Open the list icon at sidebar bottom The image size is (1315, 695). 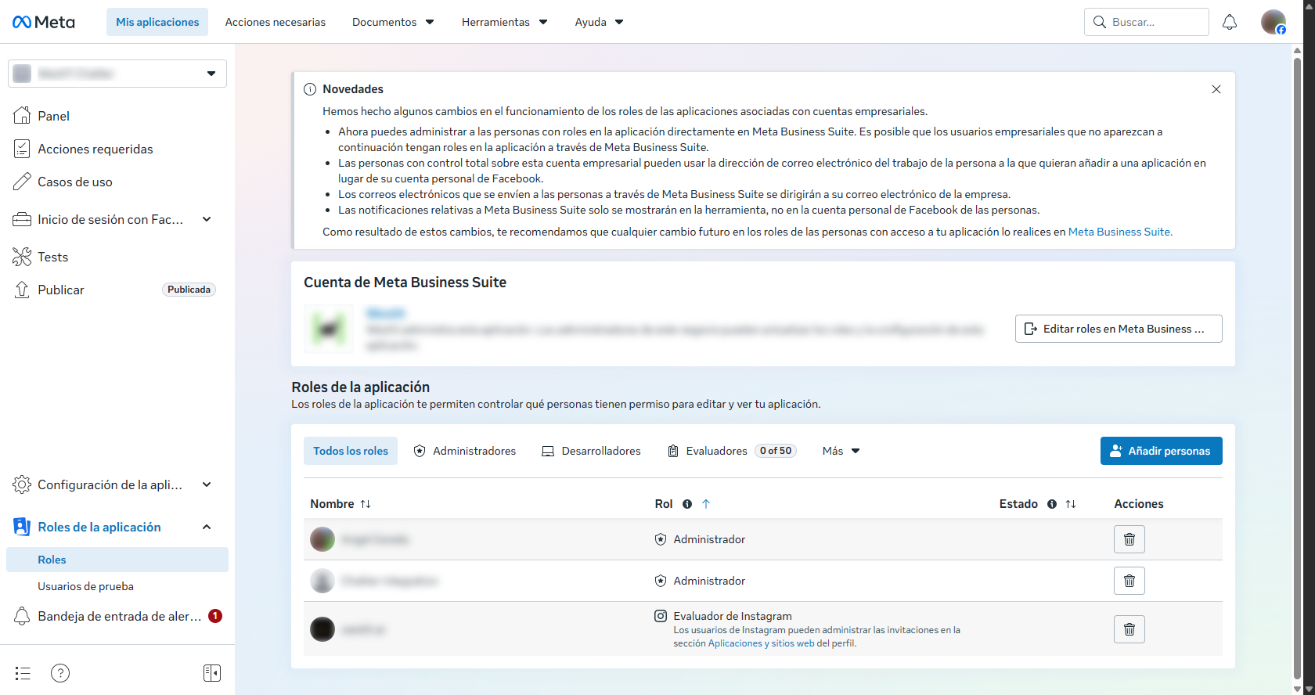(23, 673)
